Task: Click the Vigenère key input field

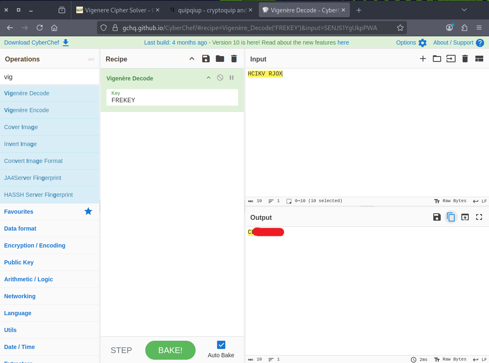Action: pyautogui.click(x=172, y=100)
